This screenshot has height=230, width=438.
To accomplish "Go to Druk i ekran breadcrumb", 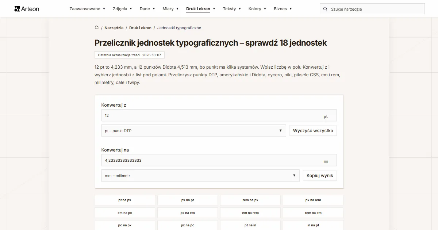I will 140,28.
